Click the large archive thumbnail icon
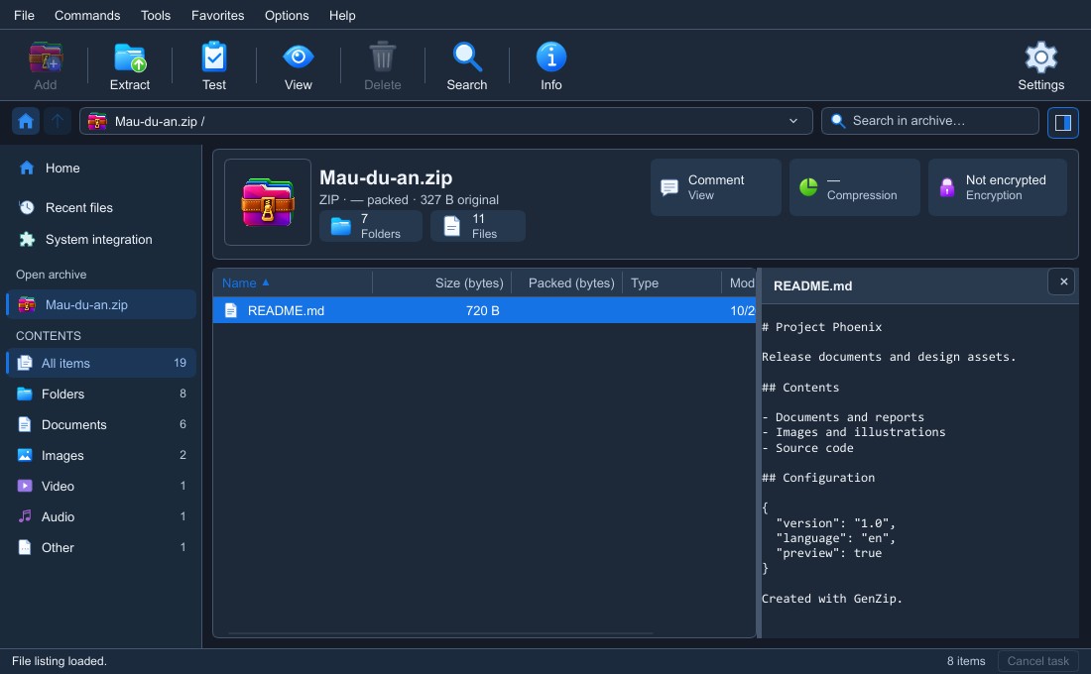The height and width of the screenshot is (674, 1091). pos(268,202)
